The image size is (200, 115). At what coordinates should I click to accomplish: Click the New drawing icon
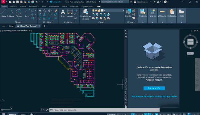10,2
